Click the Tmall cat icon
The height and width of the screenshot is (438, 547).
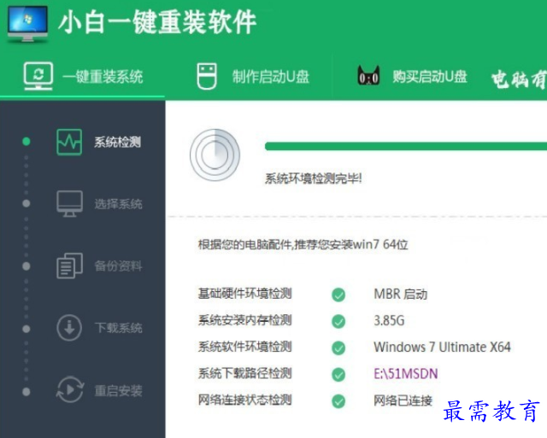click(368, 75)
